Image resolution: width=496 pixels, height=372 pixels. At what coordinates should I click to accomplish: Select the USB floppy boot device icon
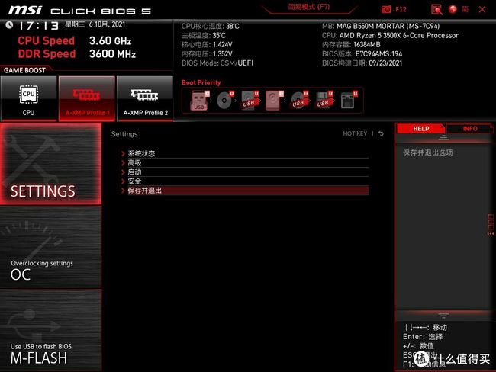tap(324, 100)
